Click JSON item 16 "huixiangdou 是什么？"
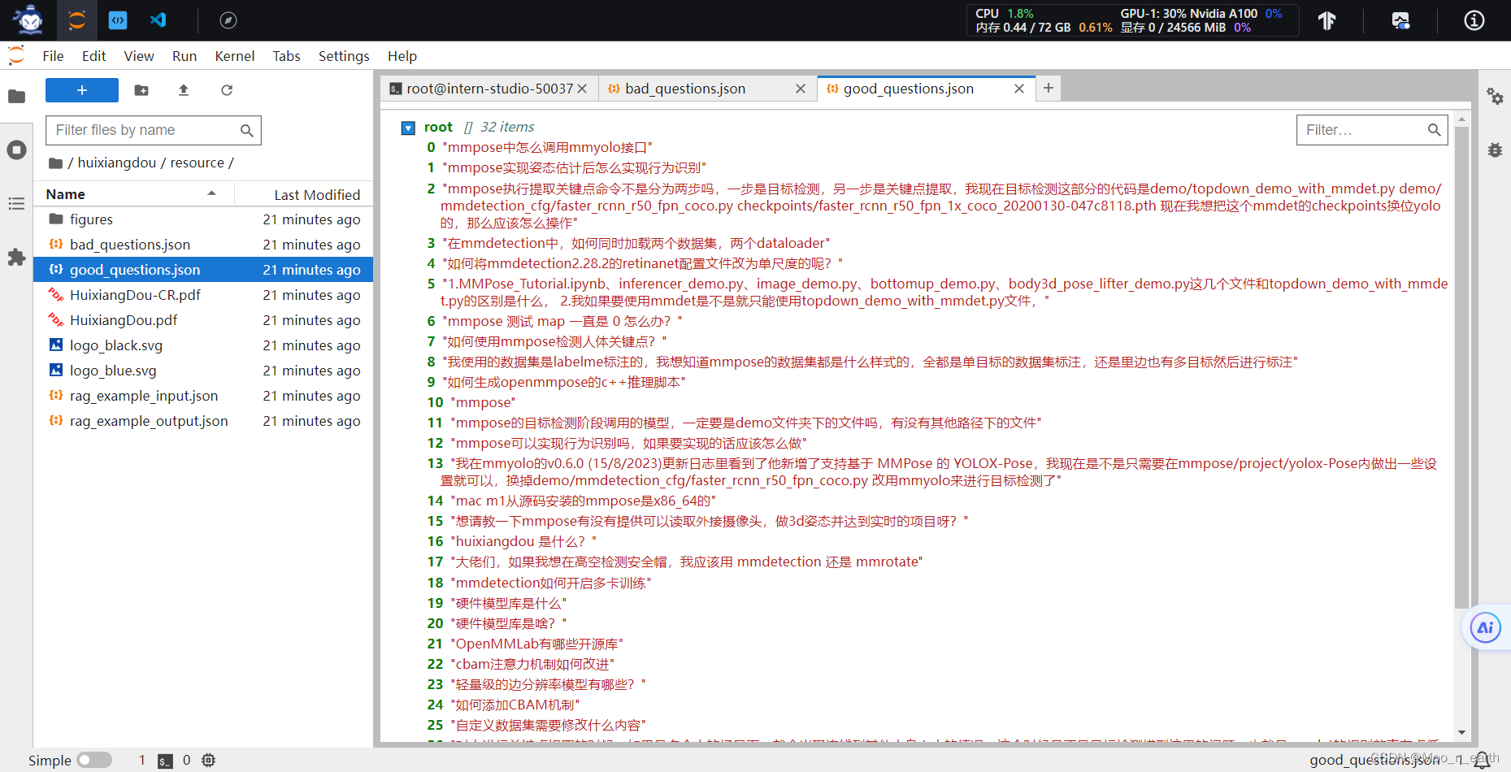This screenshot has width=1511, height=772. click(x=523, y=541)
